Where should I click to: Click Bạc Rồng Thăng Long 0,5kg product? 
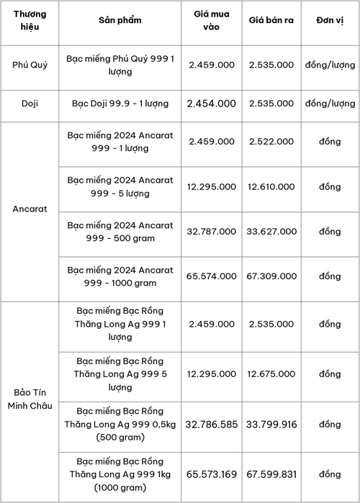120,424
